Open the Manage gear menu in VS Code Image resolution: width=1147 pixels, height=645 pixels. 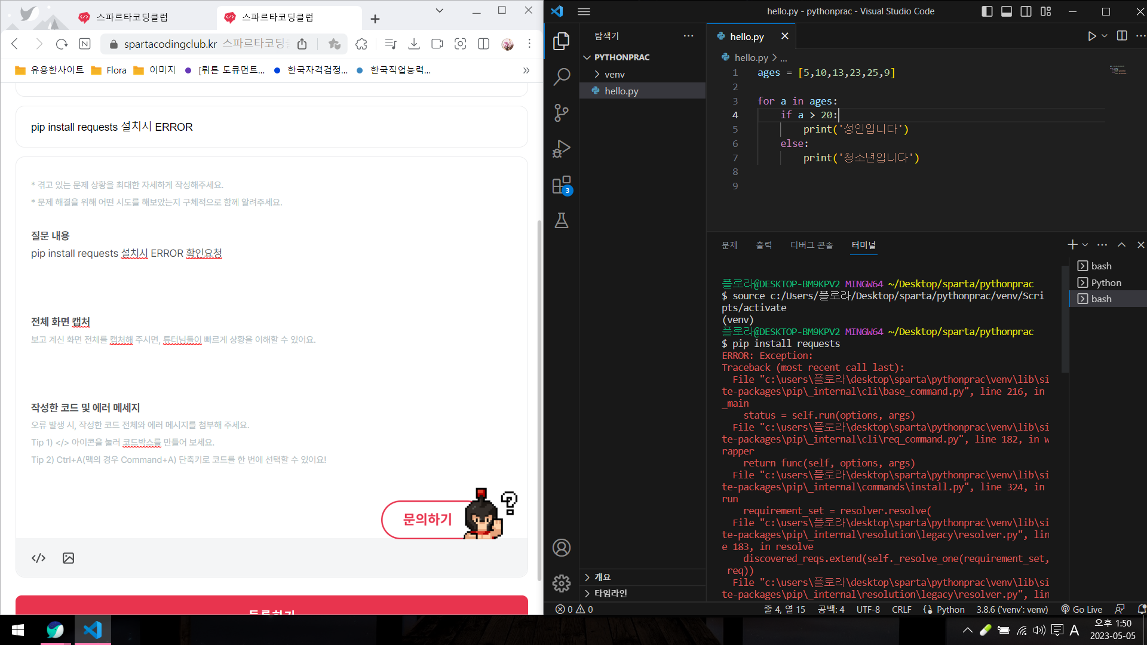[x=561, y=583]
